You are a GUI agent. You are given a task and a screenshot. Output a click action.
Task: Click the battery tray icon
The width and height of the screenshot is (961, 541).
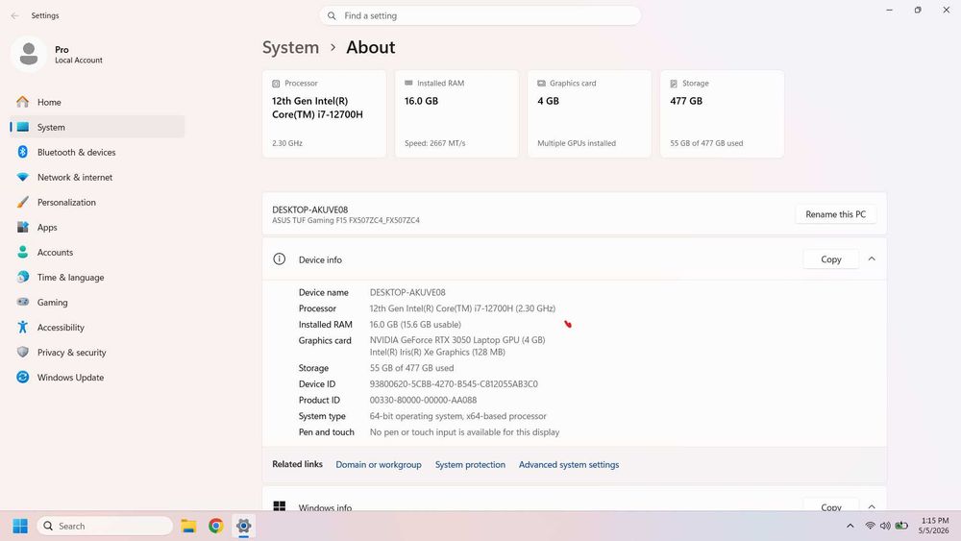901,526
